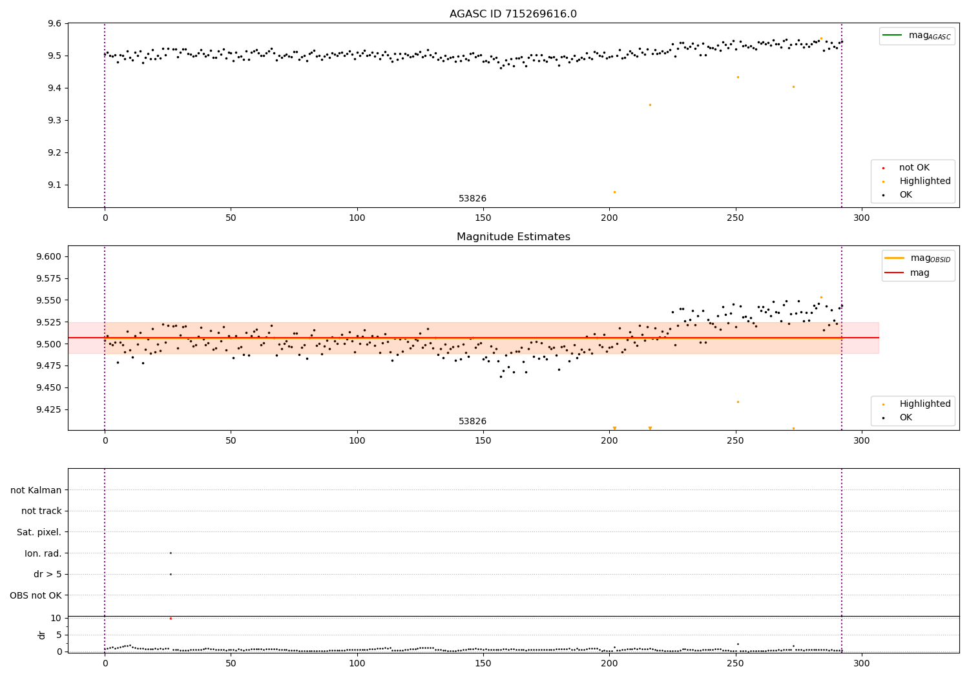Click the data point on the dr > 5 row
This screenshot has width=969, height=678.
click(171, 574)
